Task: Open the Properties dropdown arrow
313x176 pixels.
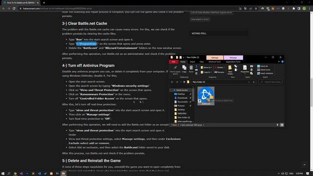Action: tap(245, 74)
